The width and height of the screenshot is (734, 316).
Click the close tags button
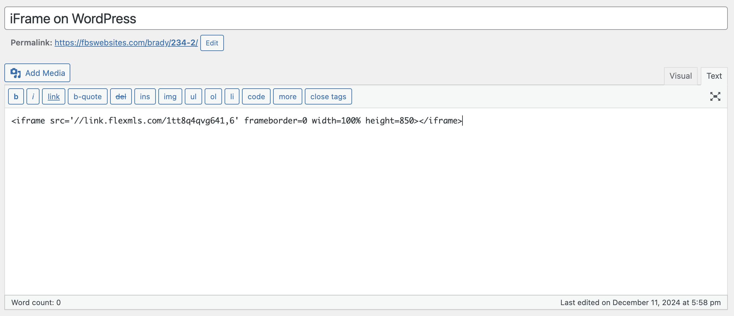click(x=328, y=96)
